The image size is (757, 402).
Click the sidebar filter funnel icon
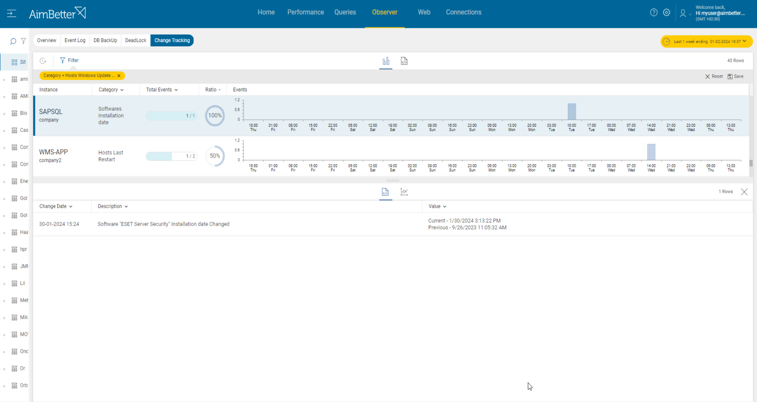click(x=24, y=41)
